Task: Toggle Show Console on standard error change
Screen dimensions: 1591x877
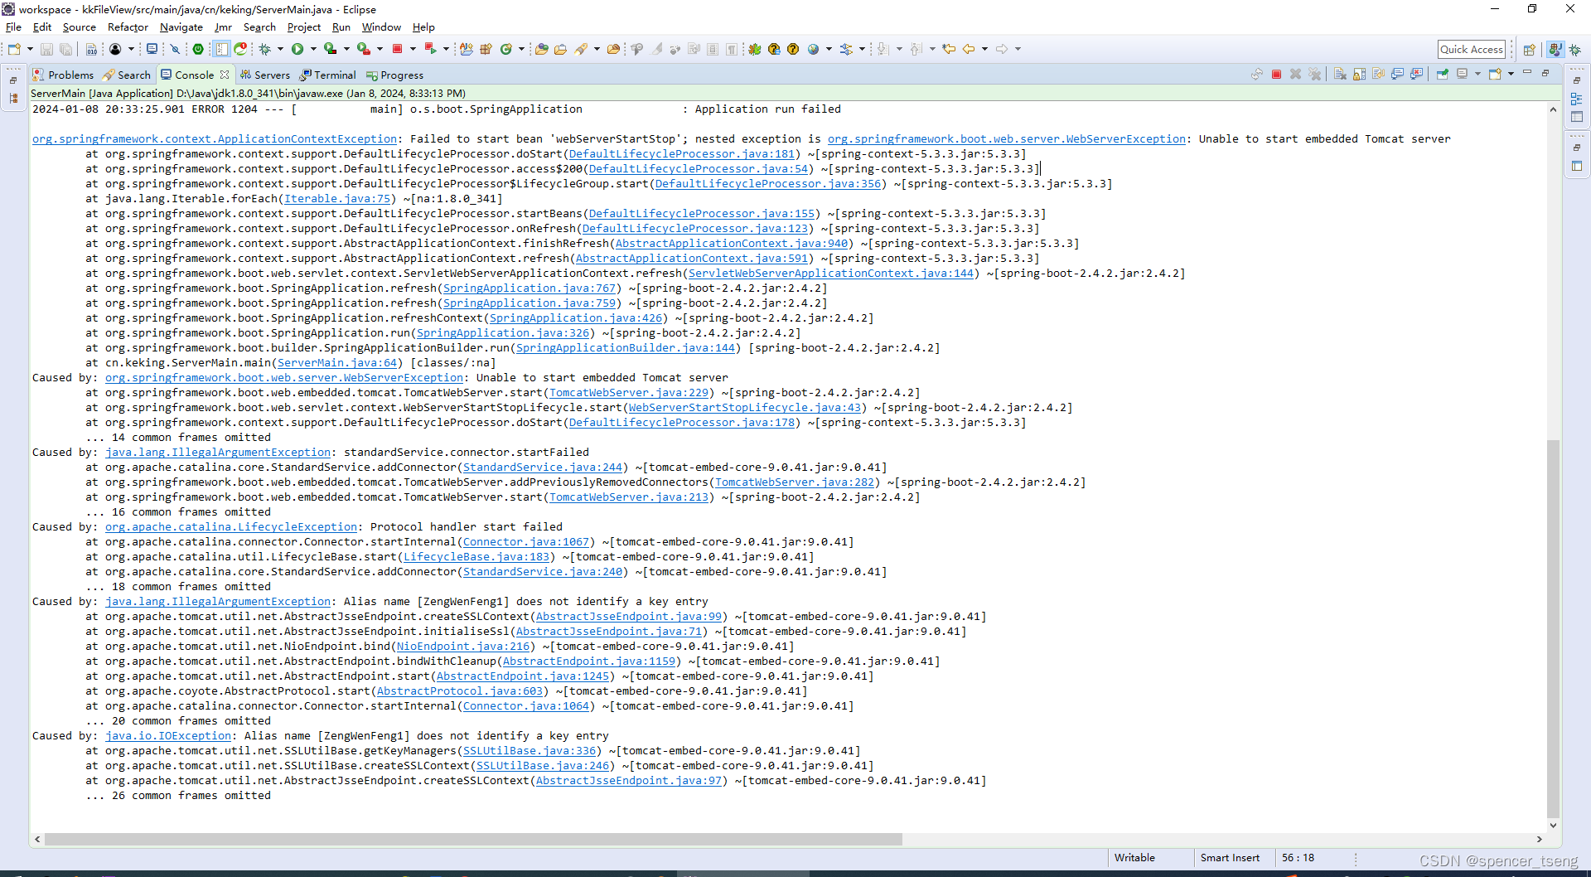Action: tap(1417, 74)
